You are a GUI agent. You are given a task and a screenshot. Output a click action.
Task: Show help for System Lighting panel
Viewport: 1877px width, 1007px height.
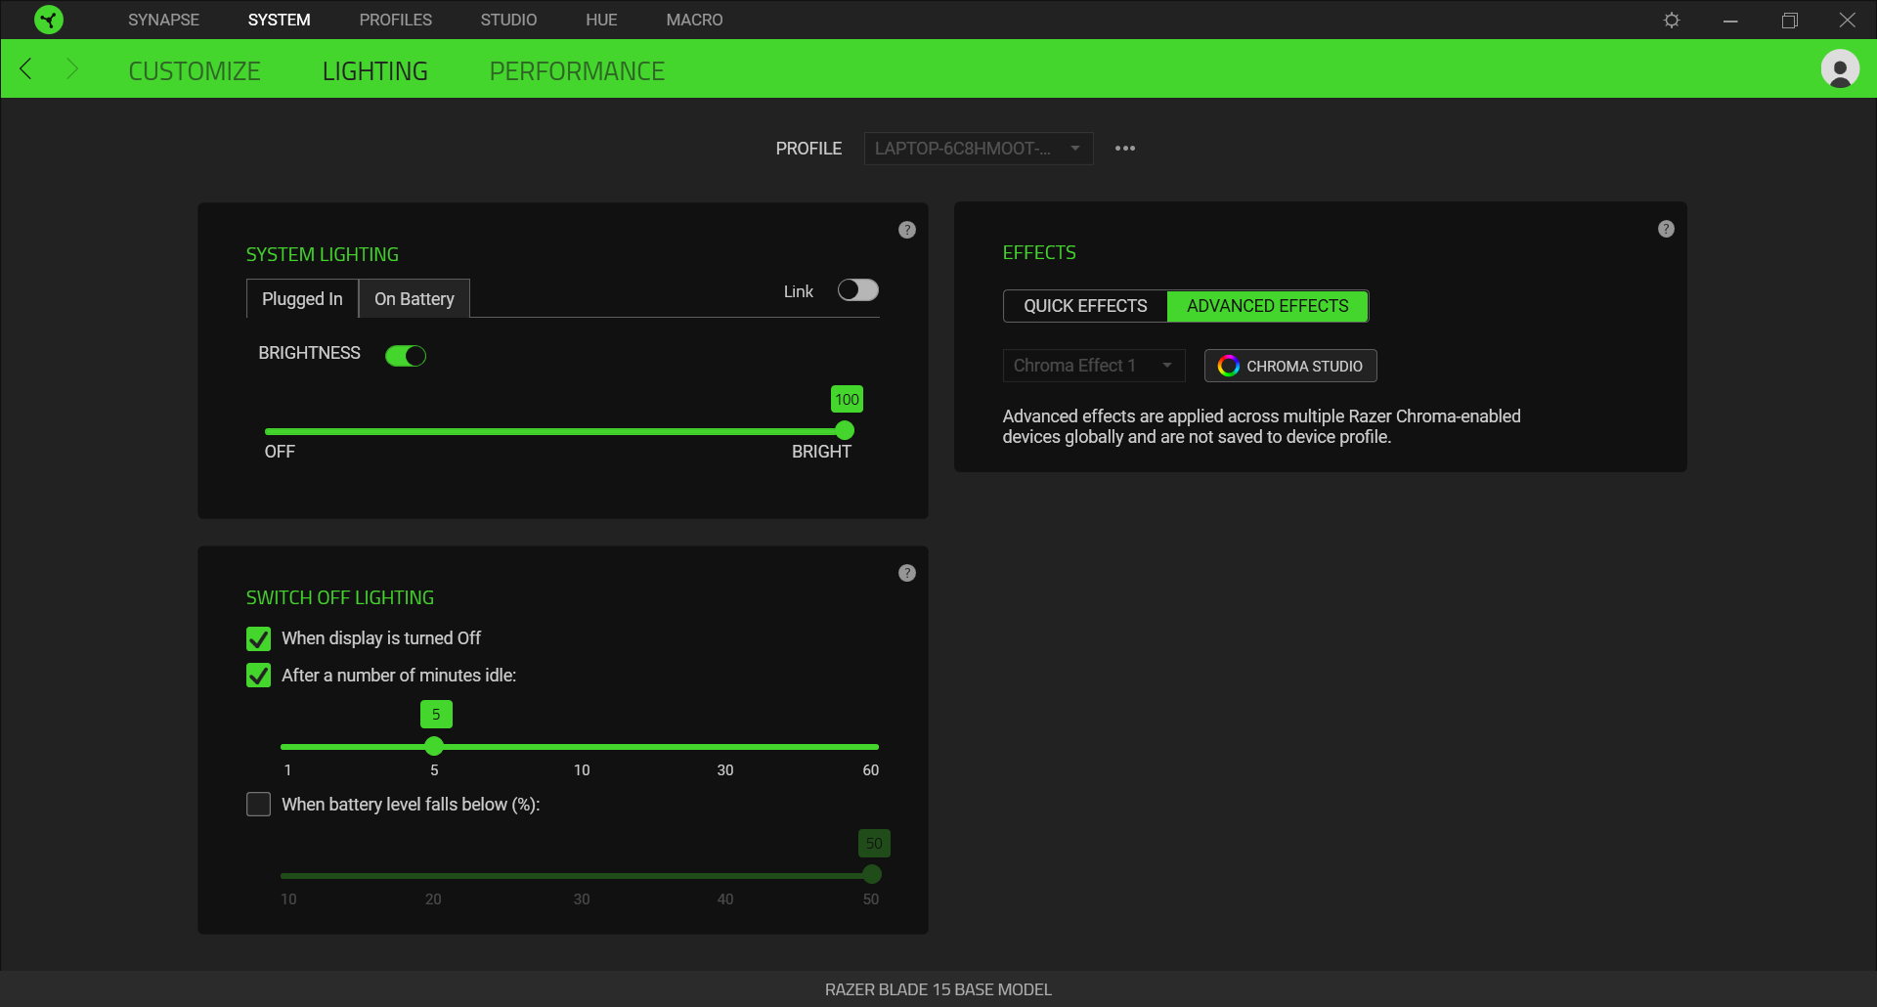coord(907,230)
